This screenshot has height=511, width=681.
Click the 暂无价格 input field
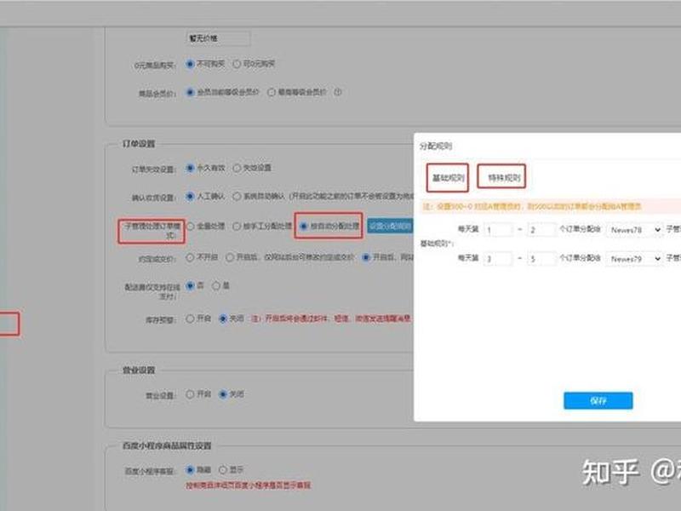218,38
